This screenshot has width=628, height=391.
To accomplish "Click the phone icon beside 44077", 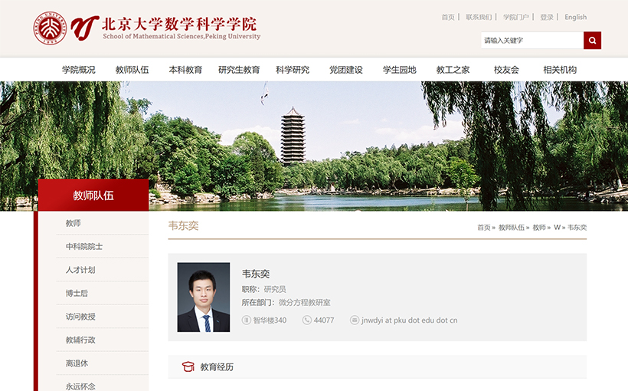I will [307, 320].
